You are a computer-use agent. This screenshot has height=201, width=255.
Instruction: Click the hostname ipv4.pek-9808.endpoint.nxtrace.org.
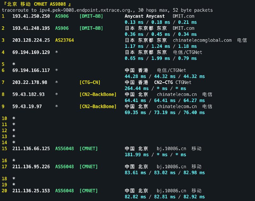87,10
